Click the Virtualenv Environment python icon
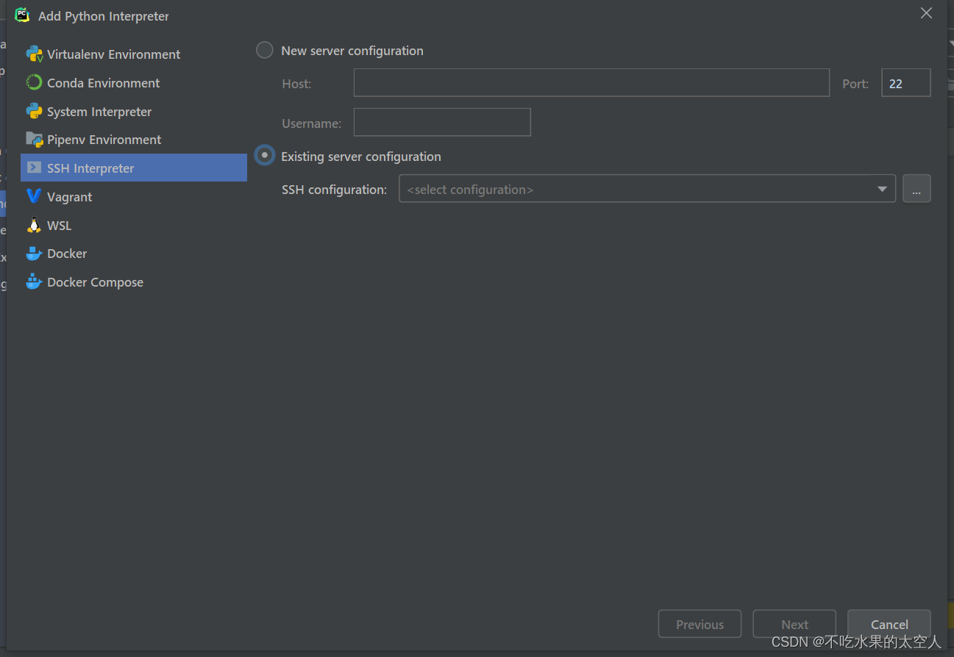Image resolution: width=954 pixels, height=657 pixels. pyautogui.click(x=34, y=54)
